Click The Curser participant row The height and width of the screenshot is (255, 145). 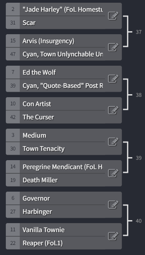point(64,117)
